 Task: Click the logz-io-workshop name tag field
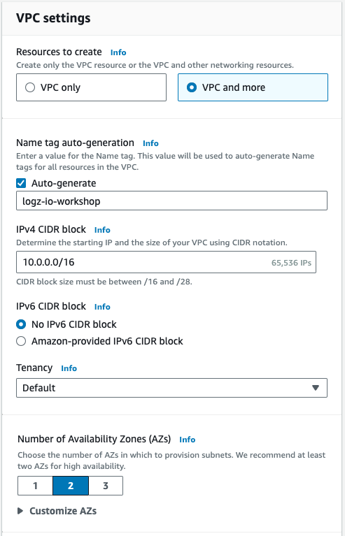pyautogui.click(x=171, y=201)
